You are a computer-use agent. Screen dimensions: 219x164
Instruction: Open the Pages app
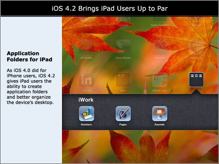[x=123, y=113]
